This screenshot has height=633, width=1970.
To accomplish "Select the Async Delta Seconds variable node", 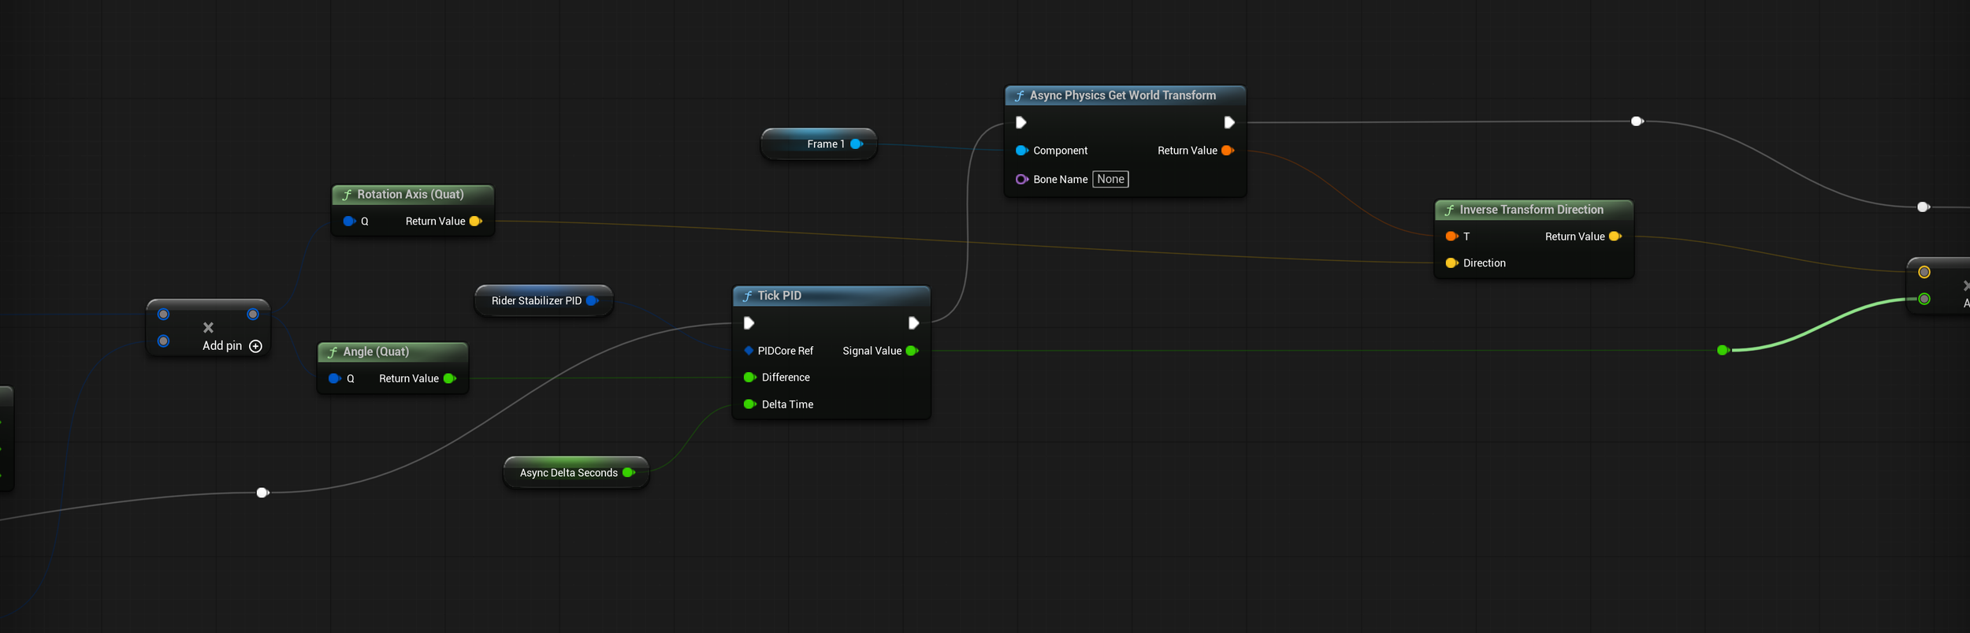I will coord(576,473).
